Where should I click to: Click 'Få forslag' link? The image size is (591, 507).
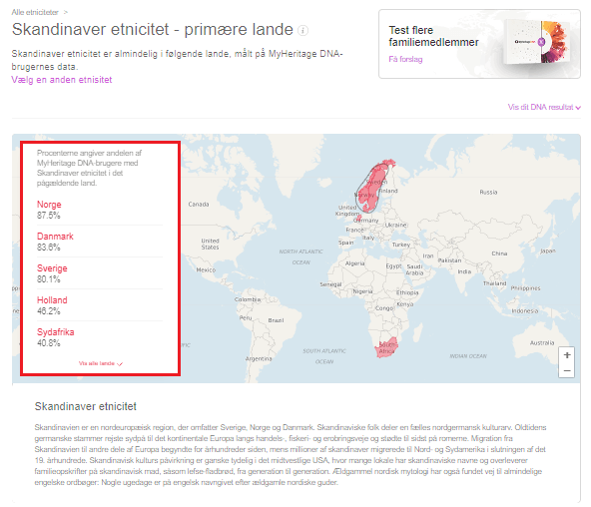coord(405,59)
